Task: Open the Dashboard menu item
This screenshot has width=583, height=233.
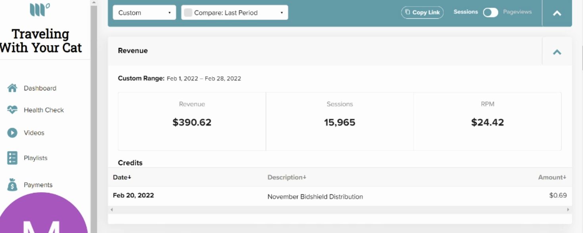Action: [x=40, y=88]
